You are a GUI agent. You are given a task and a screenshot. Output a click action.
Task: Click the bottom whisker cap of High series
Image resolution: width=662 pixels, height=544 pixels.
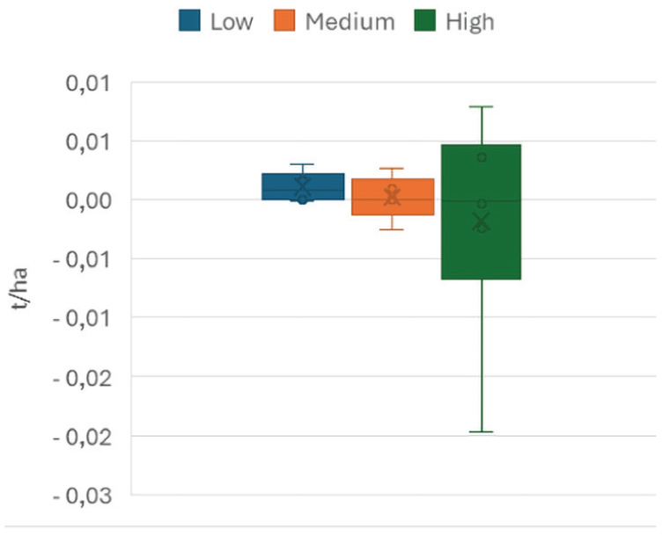[481, 432]
